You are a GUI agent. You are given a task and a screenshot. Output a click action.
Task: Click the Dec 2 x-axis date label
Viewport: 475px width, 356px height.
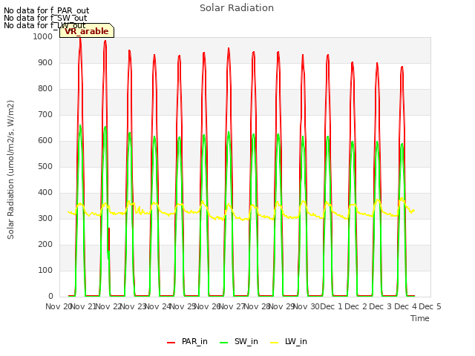pyautogui.click(x=356, y=306)
